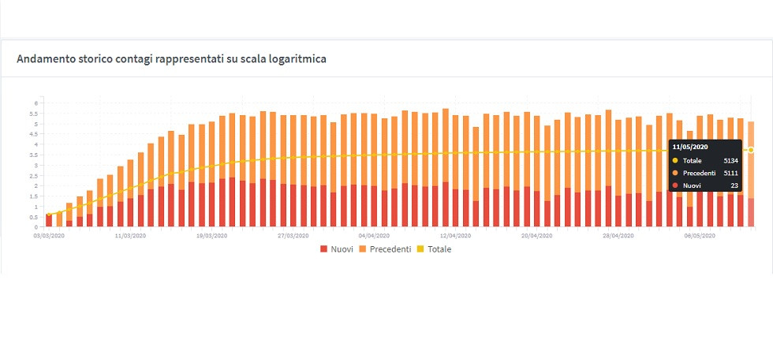
Task: Click the 11/03/2020 x-axis date label
Action: (130, 235)
